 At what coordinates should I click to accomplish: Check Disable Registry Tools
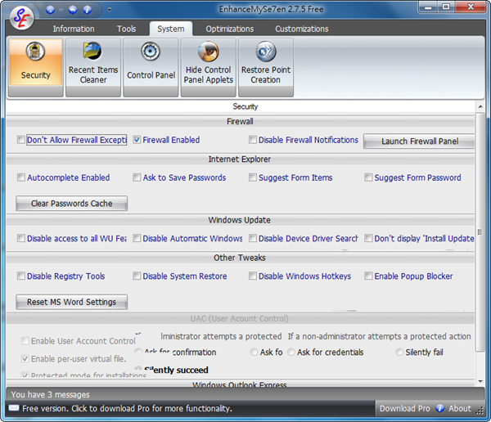pos(21,276)
